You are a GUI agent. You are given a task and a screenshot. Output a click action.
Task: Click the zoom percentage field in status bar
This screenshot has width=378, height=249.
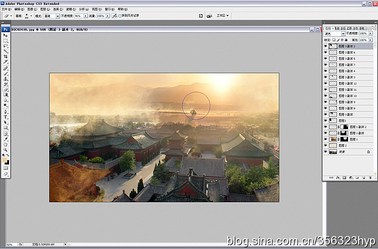11,244
